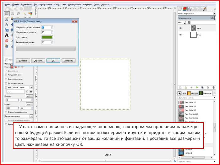Open the Paths dock tab icon

(190, 9)
